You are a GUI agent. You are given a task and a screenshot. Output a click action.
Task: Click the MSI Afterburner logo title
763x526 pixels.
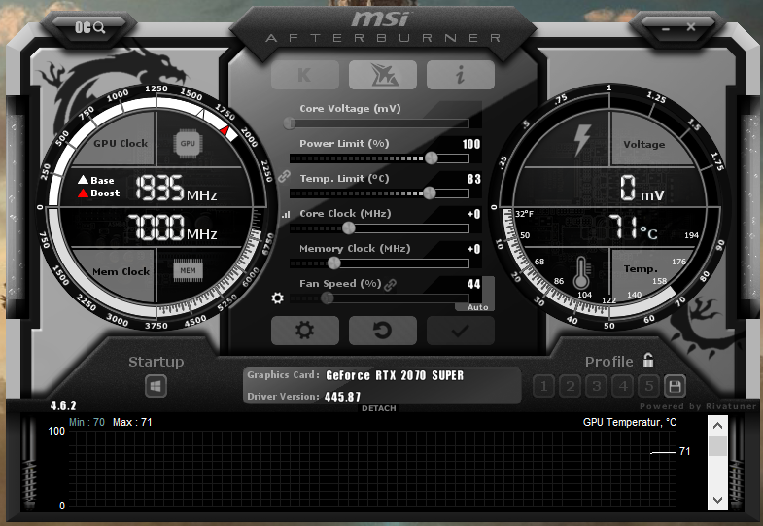click(383, 27)
